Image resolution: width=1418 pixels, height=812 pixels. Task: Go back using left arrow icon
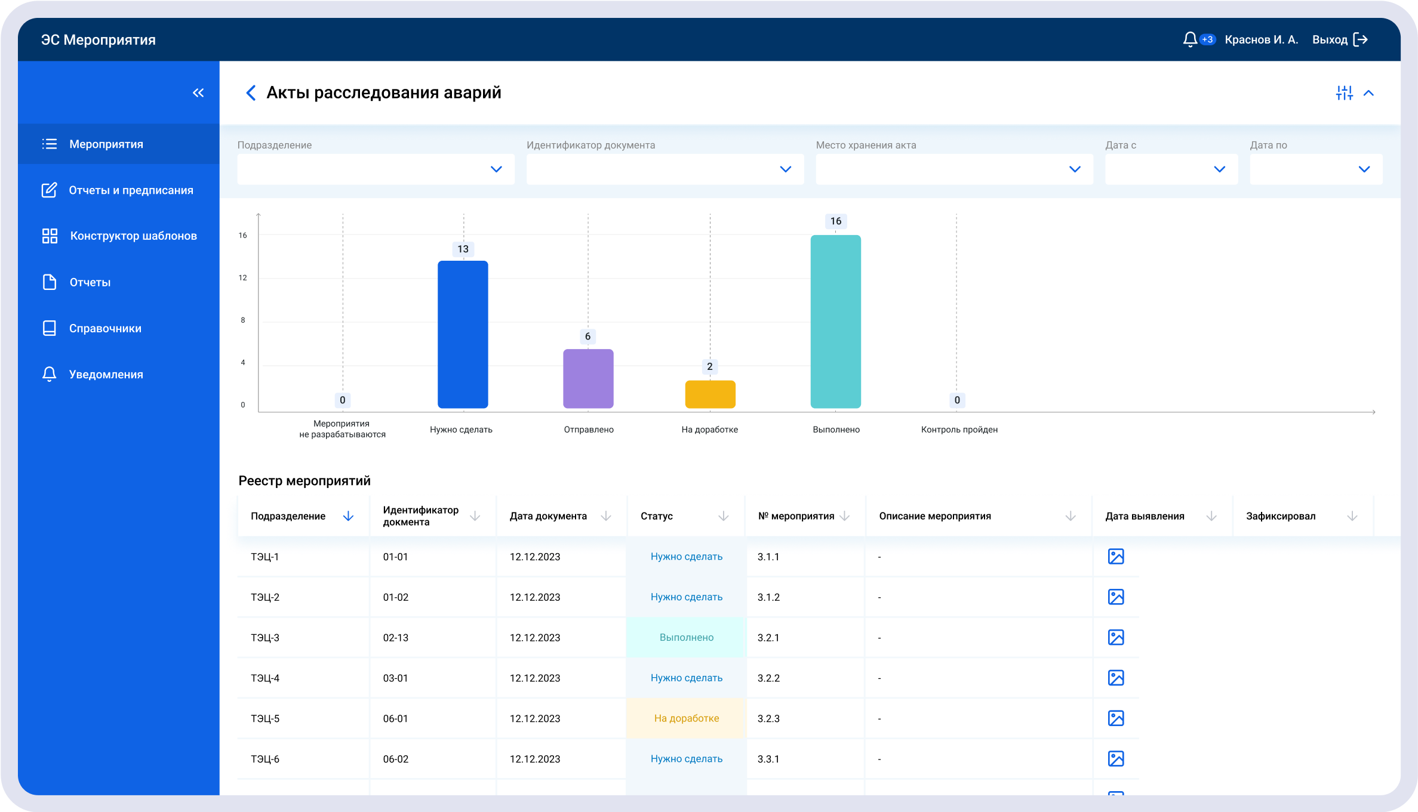tap(251, 92)
